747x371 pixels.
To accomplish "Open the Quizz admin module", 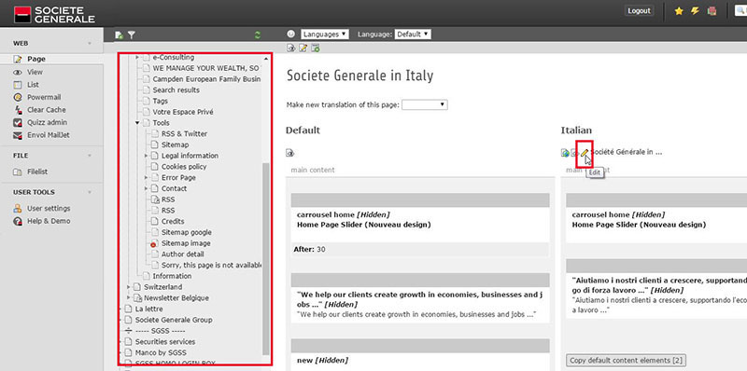I will pyautogui.click(x=47, y=122).
